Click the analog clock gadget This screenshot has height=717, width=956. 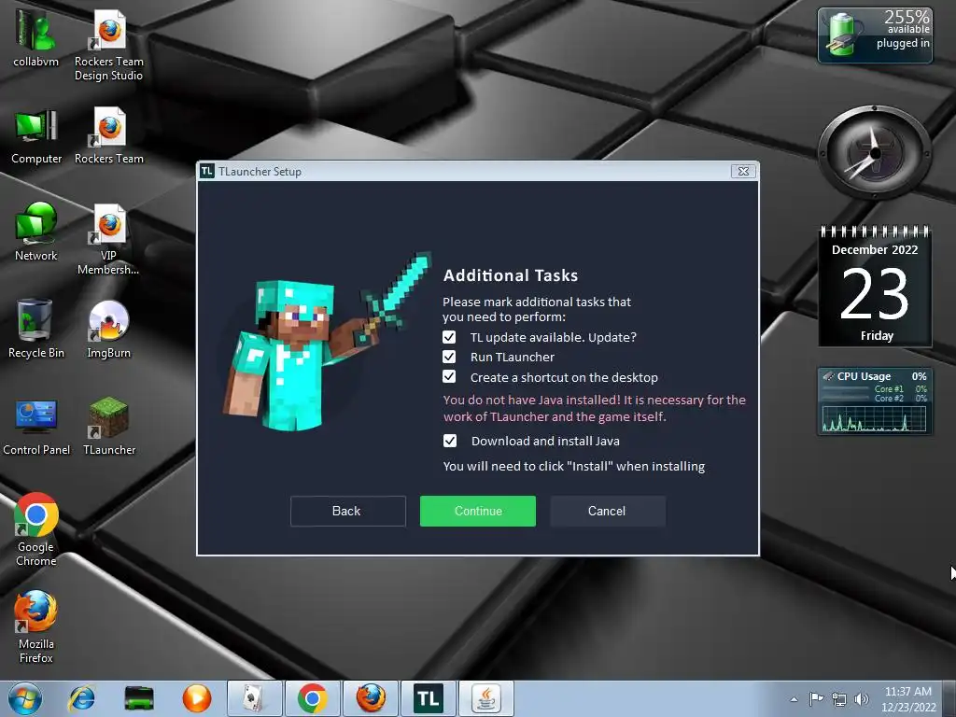coord(875,153)
